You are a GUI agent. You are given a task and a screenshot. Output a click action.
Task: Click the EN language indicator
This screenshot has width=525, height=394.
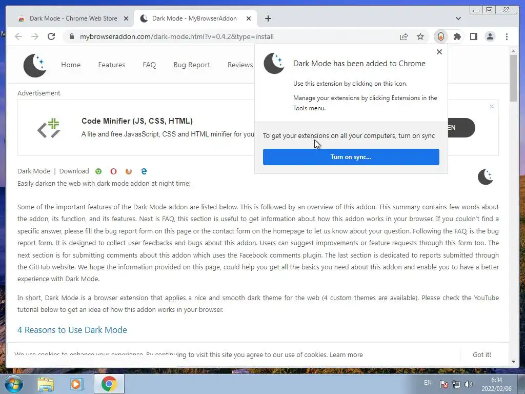(x=428, y=383)
